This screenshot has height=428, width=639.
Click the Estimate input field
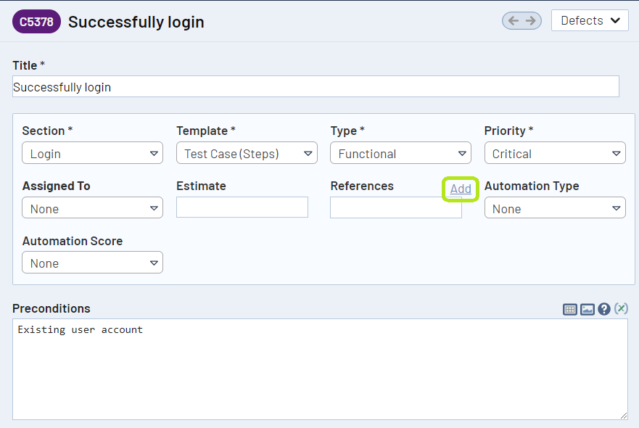(x=242, y=208)
